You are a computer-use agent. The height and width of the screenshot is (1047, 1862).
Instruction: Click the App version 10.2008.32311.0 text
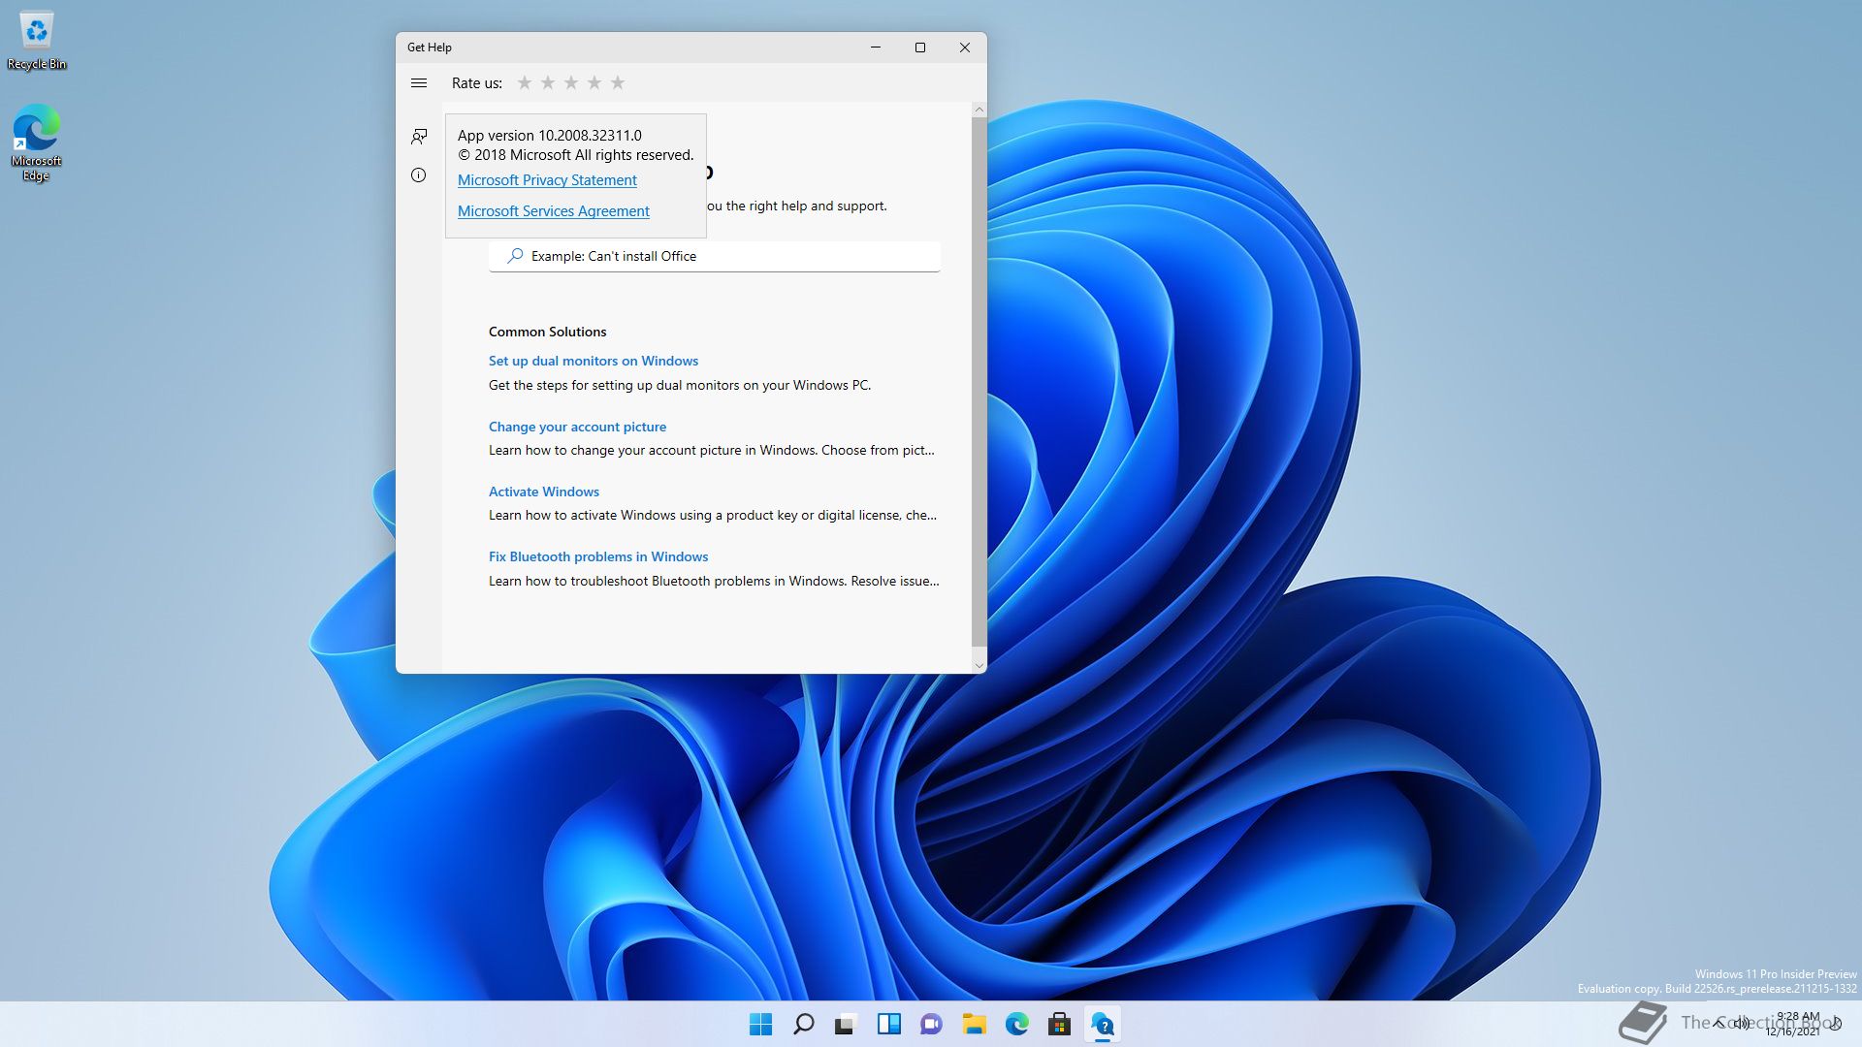pyautogui.click(x=550, y=136)
